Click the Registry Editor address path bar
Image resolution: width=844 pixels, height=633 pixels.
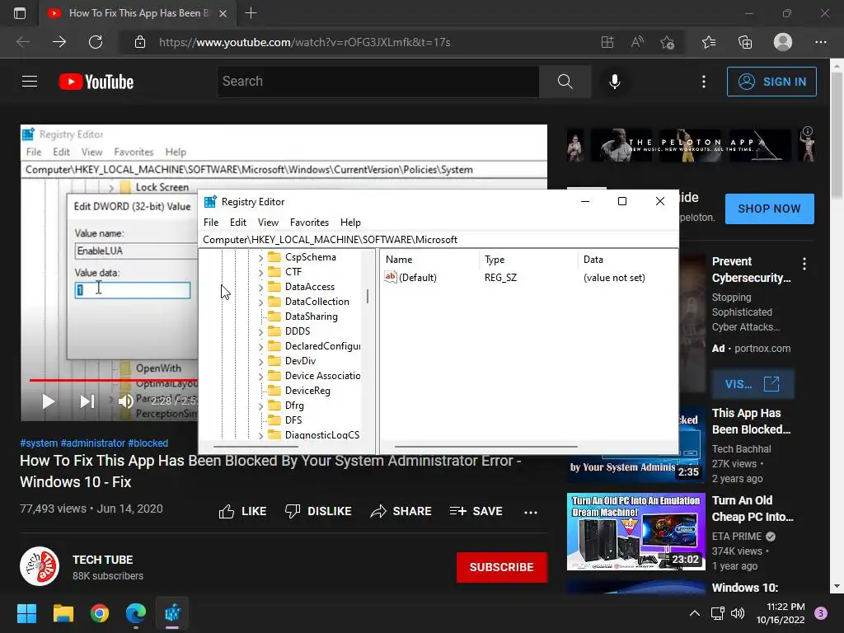point(438,240)
